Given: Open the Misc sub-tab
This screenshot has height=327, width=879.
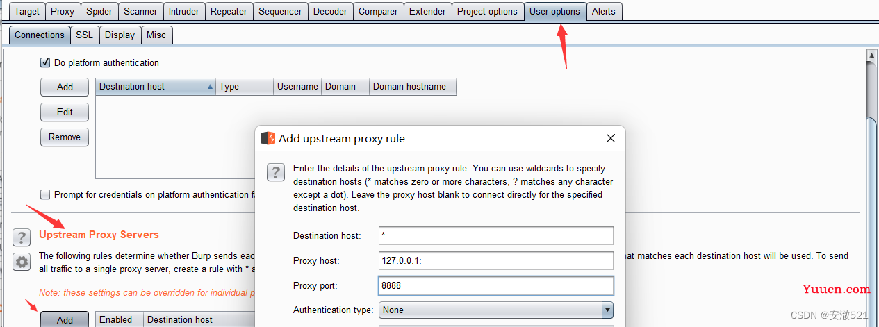Looking at the screenshot, I should (156, 35).
